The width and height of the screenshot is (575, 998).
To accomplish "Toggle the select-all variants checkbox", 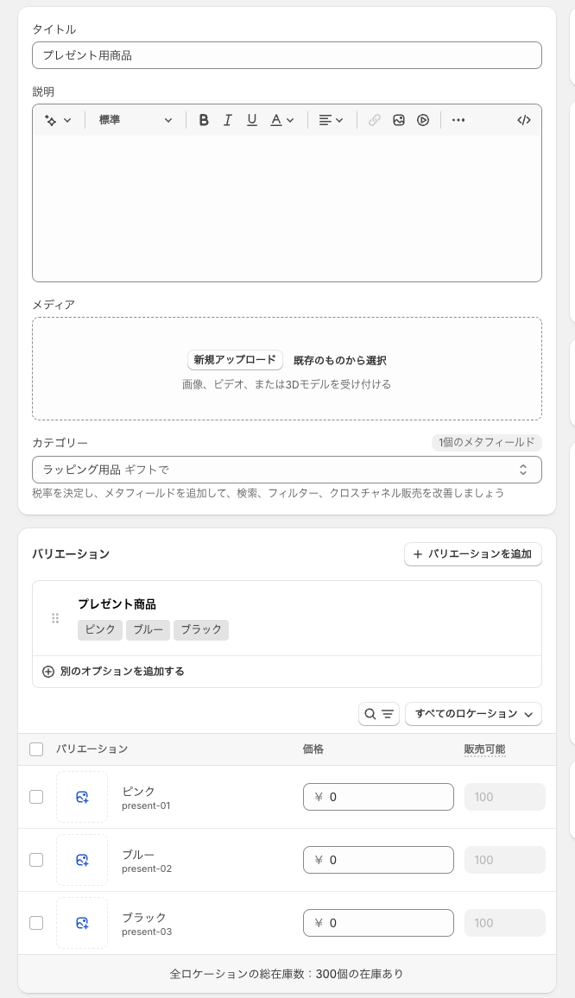I will click(x=36, y=749).
